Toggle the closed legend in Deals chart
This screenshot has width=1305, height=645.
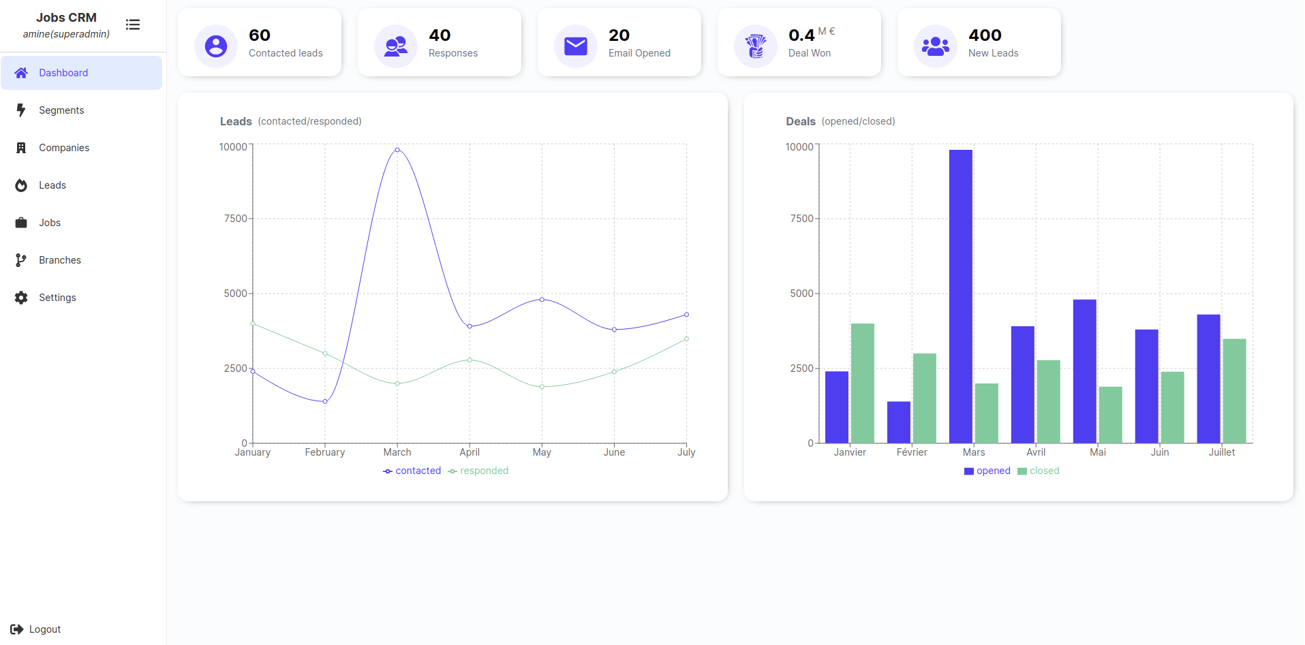1038,471
